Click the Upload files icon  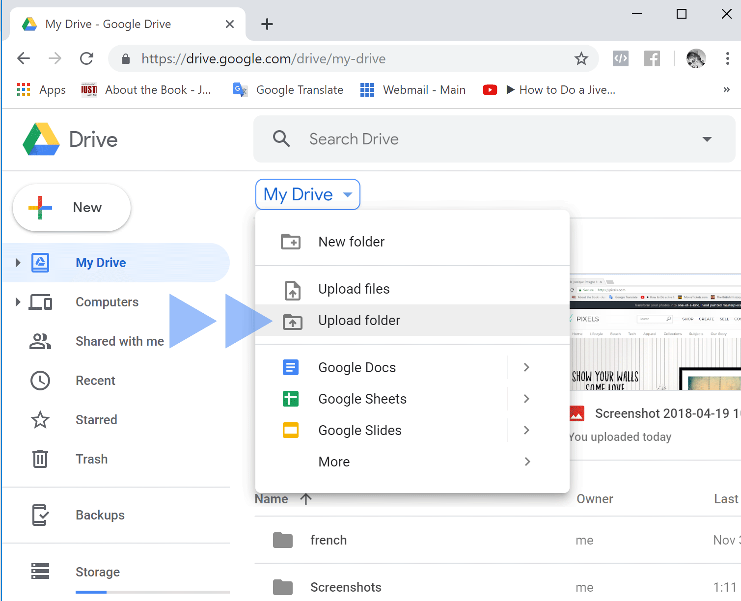(292, 290)
